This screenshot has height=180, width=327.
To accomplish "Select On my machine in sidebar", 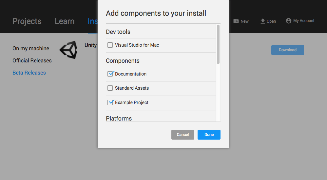I will pos(31,48).
